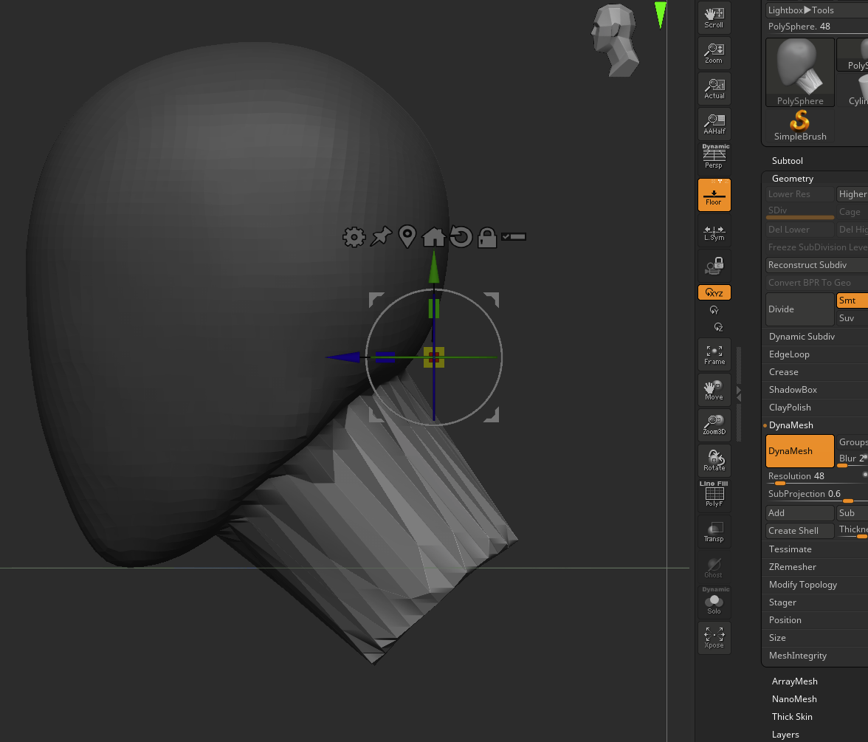The width and height of the screenshot is (868, 742).
Task: Set view to AAHalf size
Action: [714, 124]
